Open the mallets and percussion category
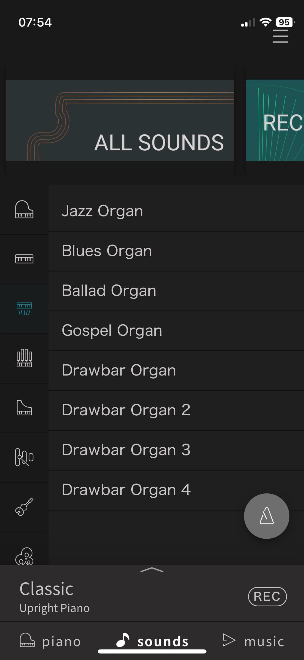Viewport: 304px width, 660px height. [x=24, y=457]
